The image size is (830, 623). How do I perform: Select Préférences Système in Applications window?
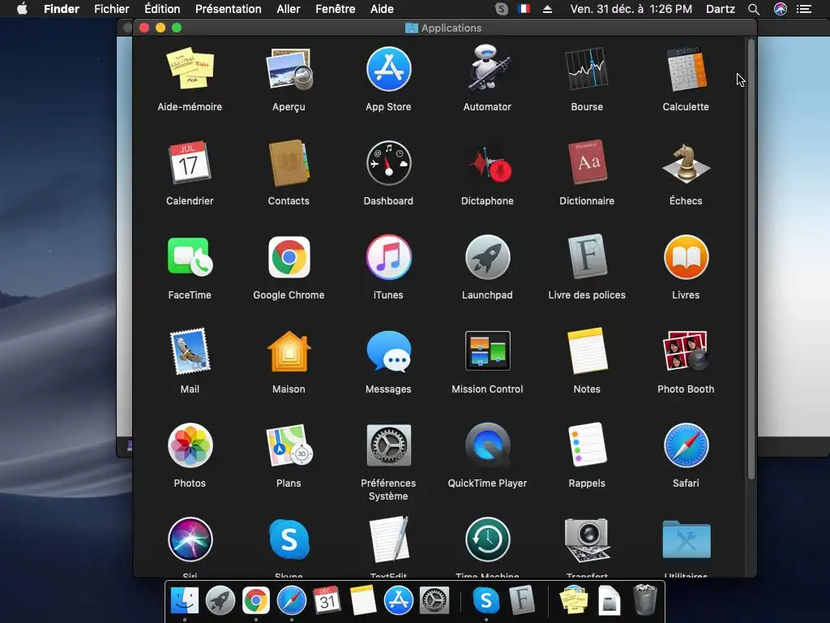pyautogui.click(x=388, y=445)
